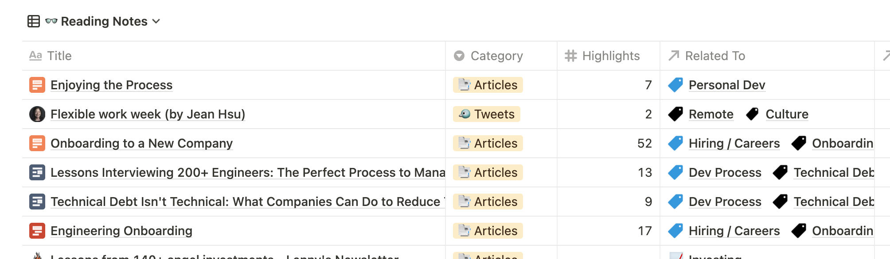890x259 pixels.
Task: Click the blue tag icon beside Personal Dev
Action: pyautogui.click(x=675, y=85)
